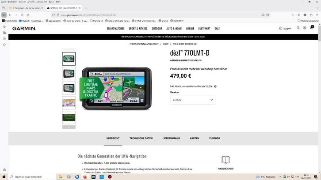Switch to LIEFERUMFANG tab

coord(171,139)
